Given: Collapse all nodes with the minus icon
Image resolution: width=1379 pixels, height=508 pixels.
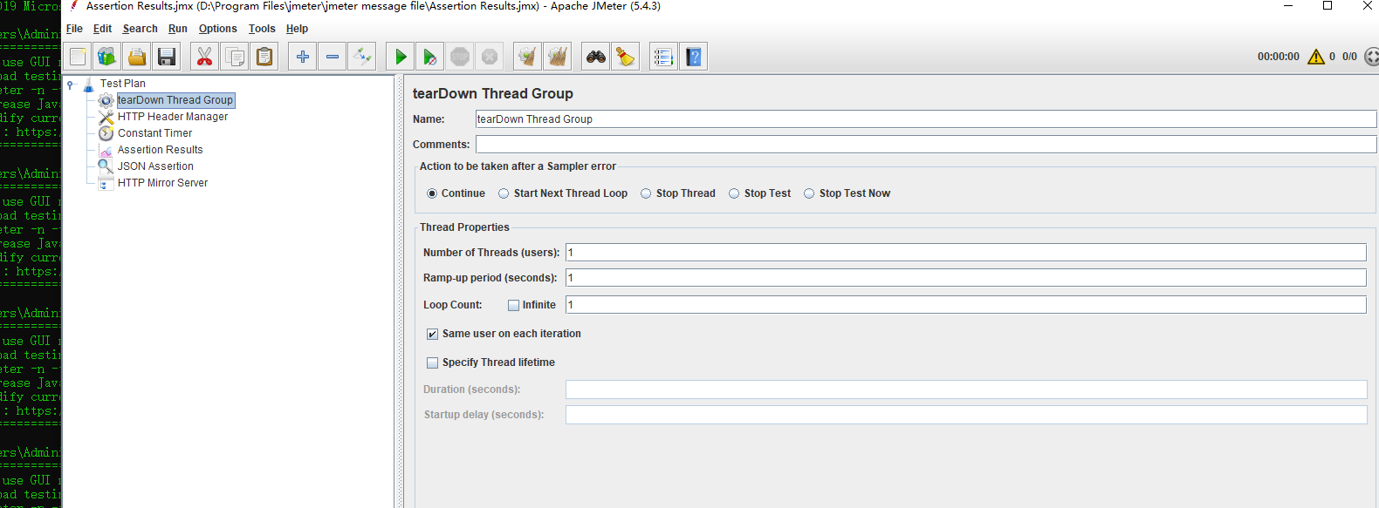Looking at the screenshot, I should click(332, 57).
